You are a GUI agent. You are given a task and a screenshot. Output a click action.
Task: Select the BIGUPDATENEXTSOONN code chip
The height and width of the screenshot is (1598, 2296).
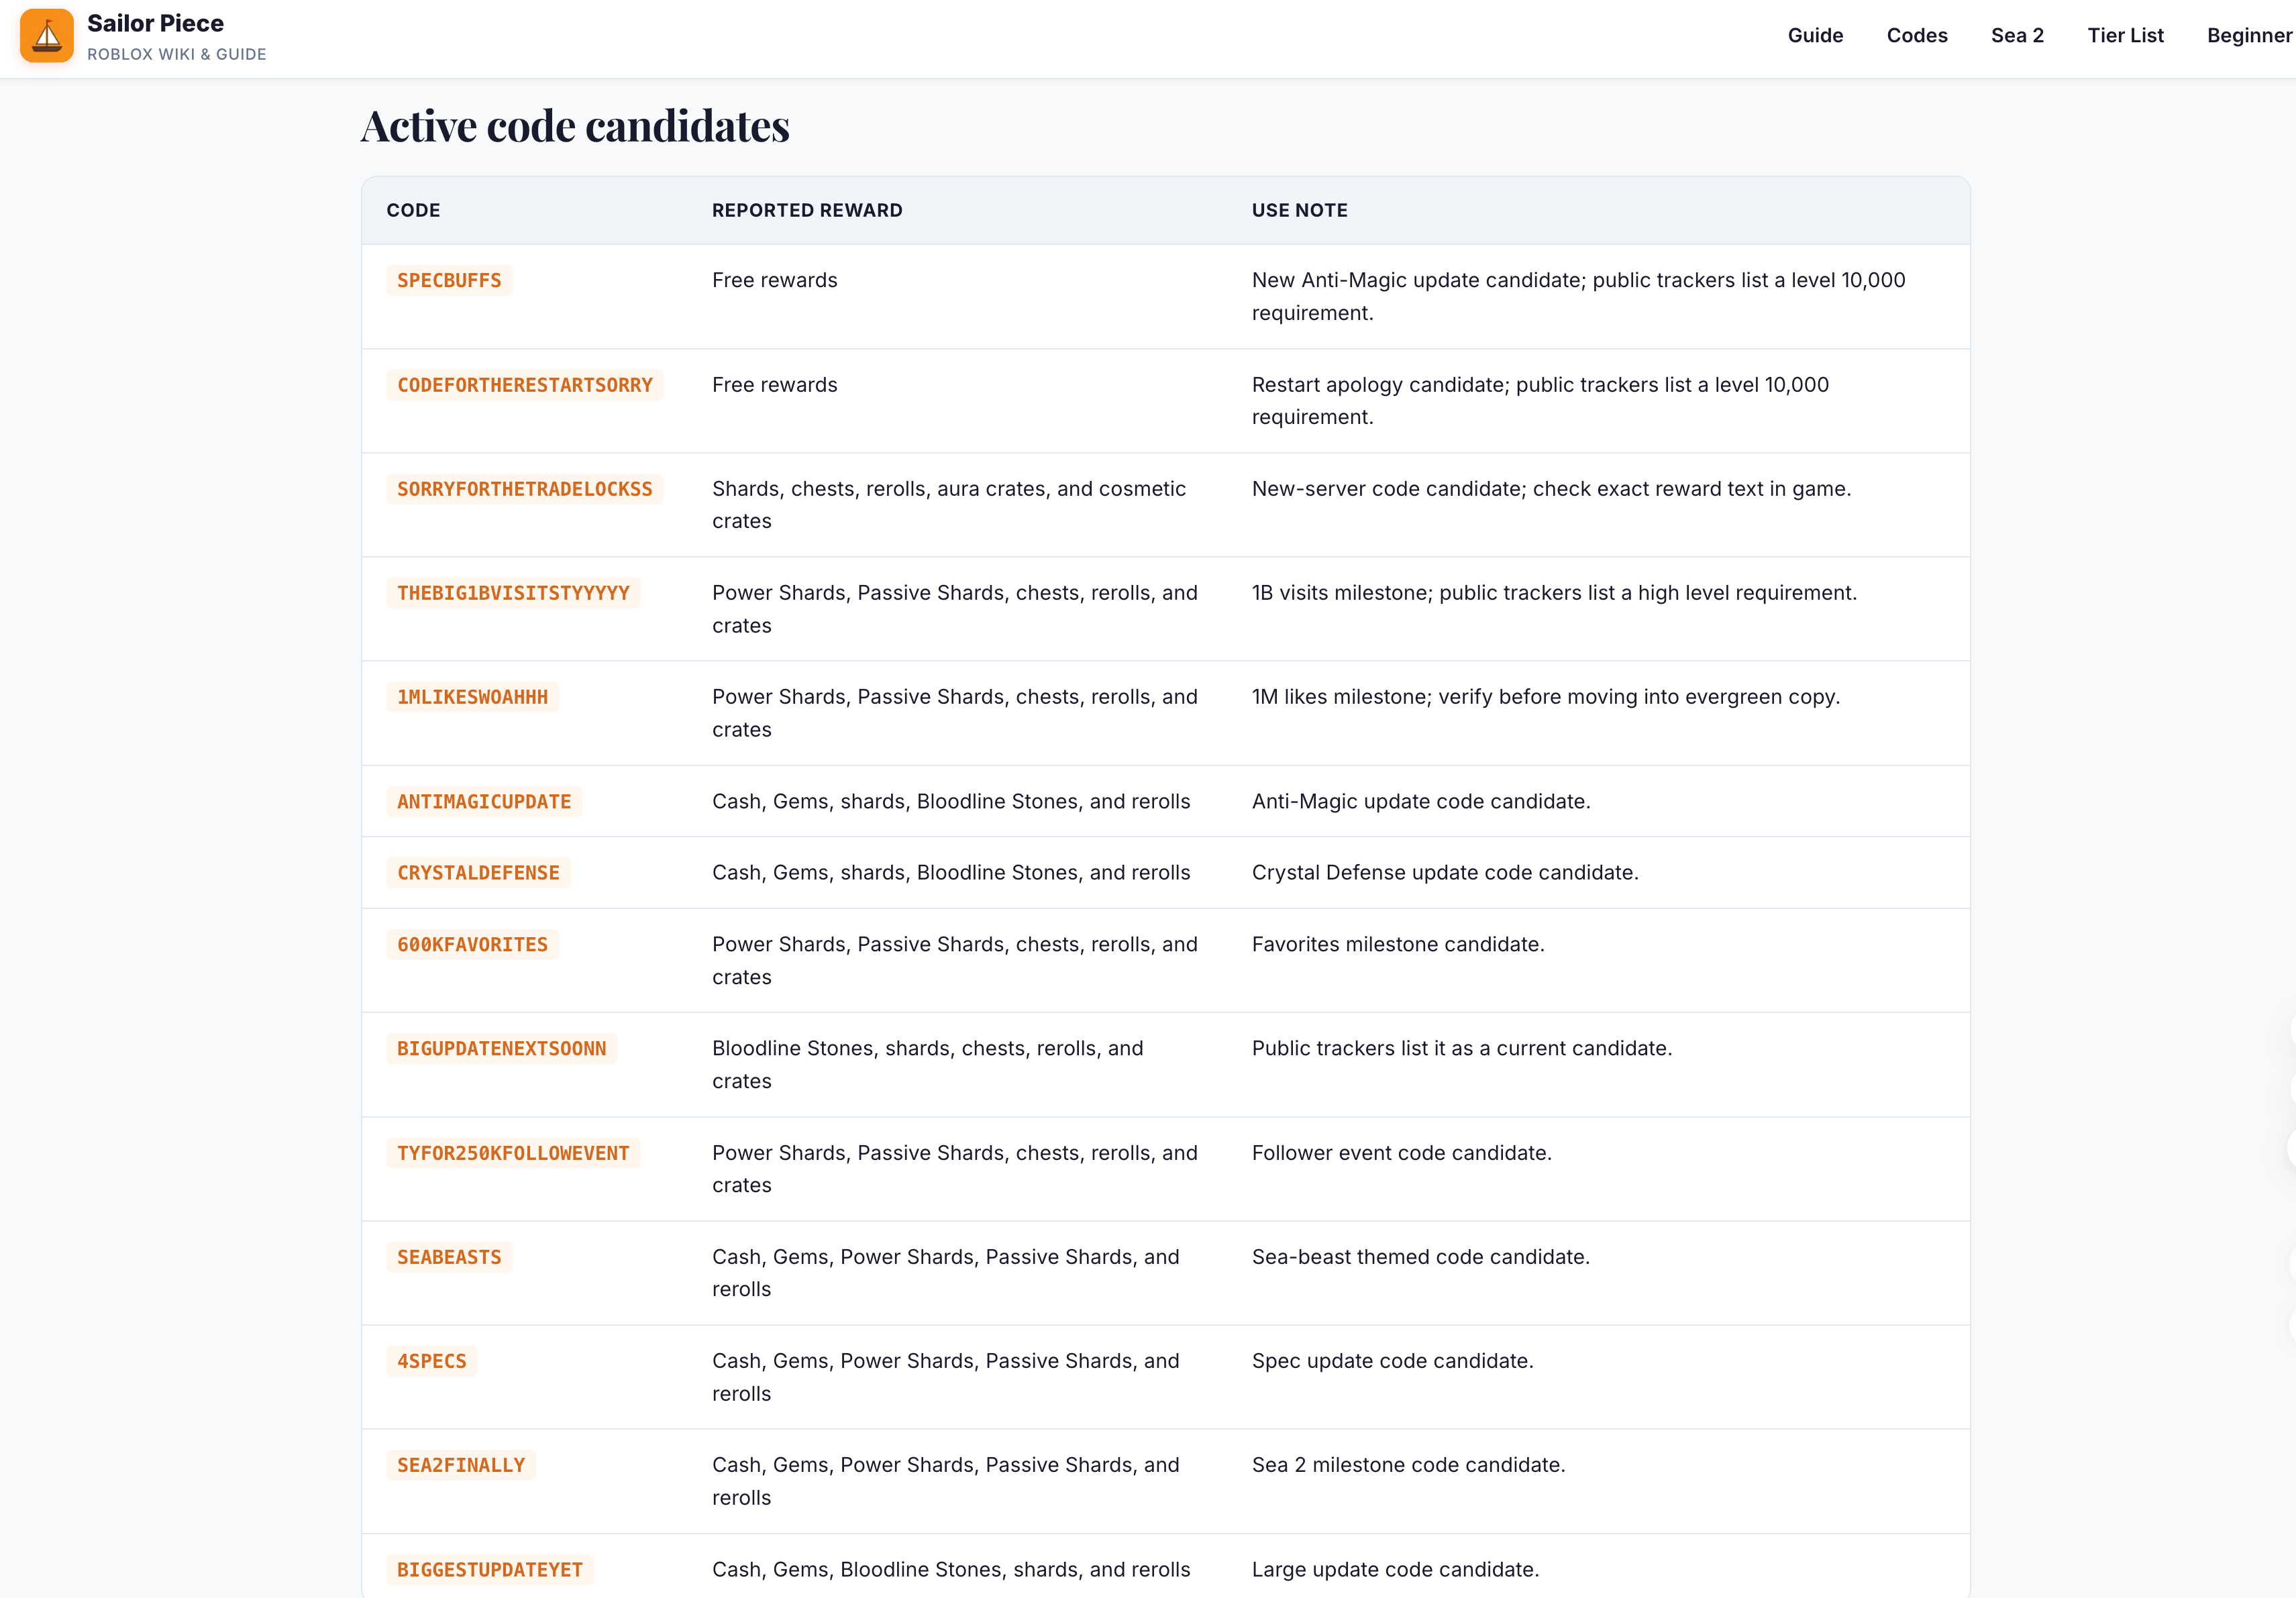(502, 1049)
